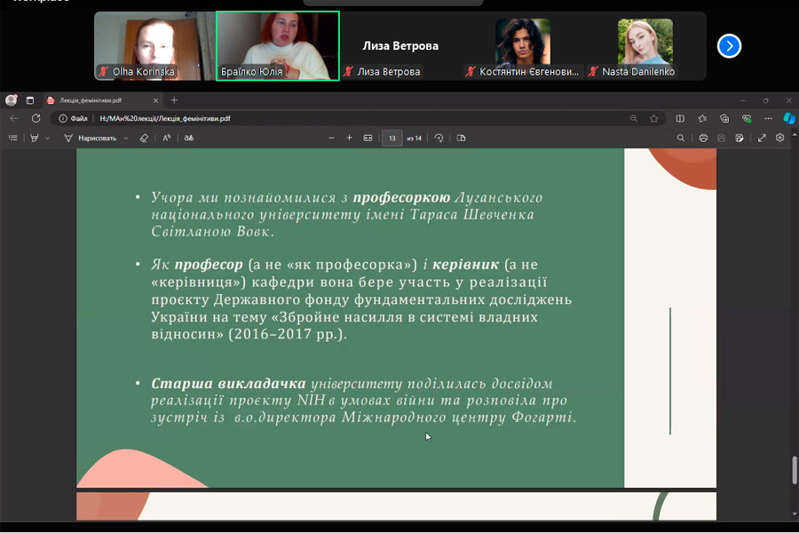Refresh the page

(36, 118)
